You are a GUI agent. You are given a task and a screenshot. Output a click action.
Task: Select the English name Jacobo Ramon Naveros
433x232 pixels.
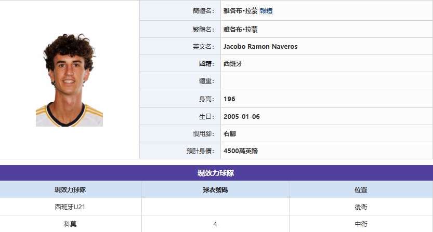click(x=260, y=47)
